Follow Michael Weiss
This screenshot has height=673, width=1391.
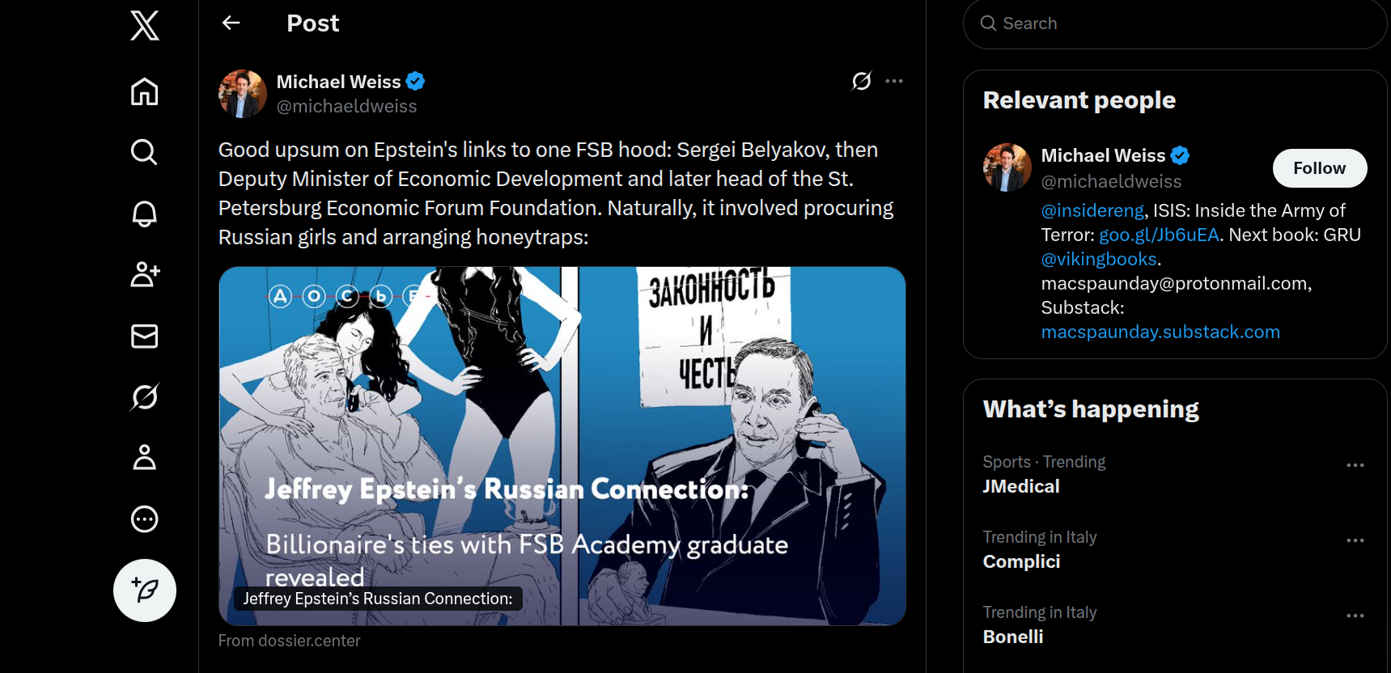1319,168
